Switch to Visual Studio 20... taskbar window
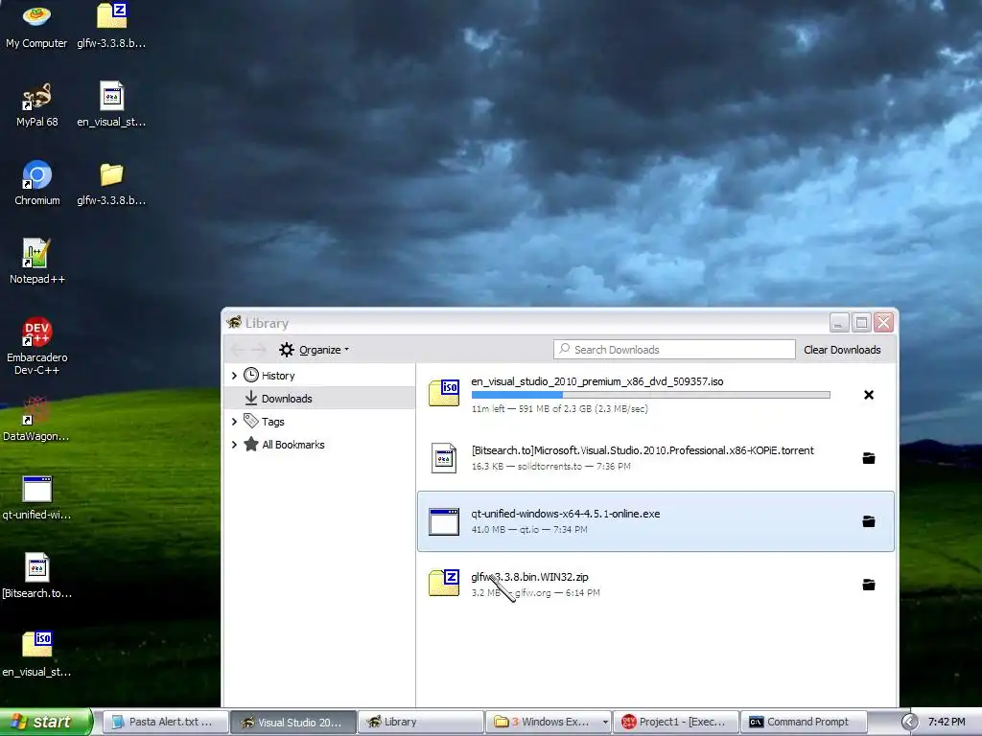The width and height of the screenshot is (982, 736). 293,723
